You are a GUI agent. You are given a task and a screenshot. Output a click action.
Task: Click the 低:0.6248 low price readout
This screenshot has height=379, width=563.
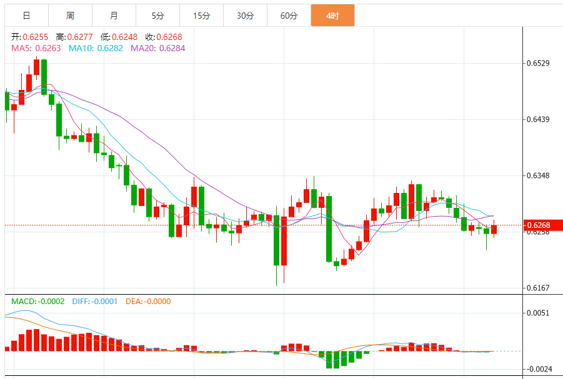coord(119,37)
